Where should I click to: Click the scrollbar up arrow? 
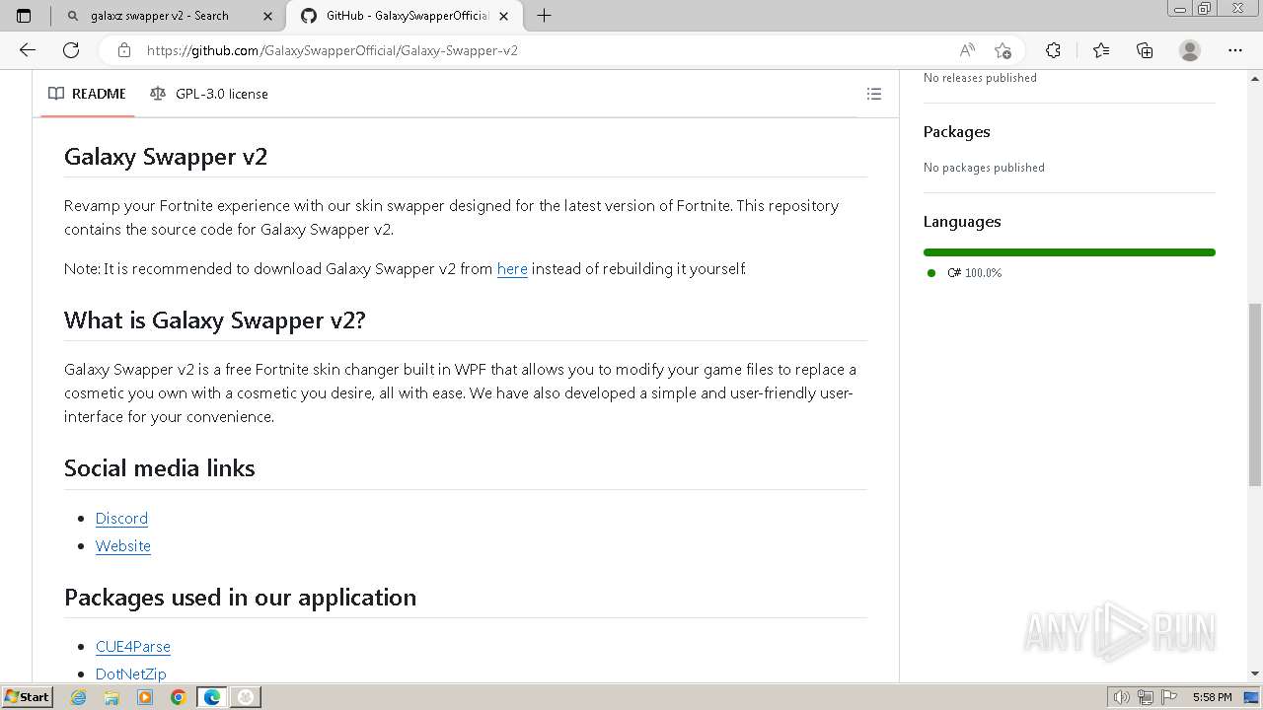(1255, 77)
